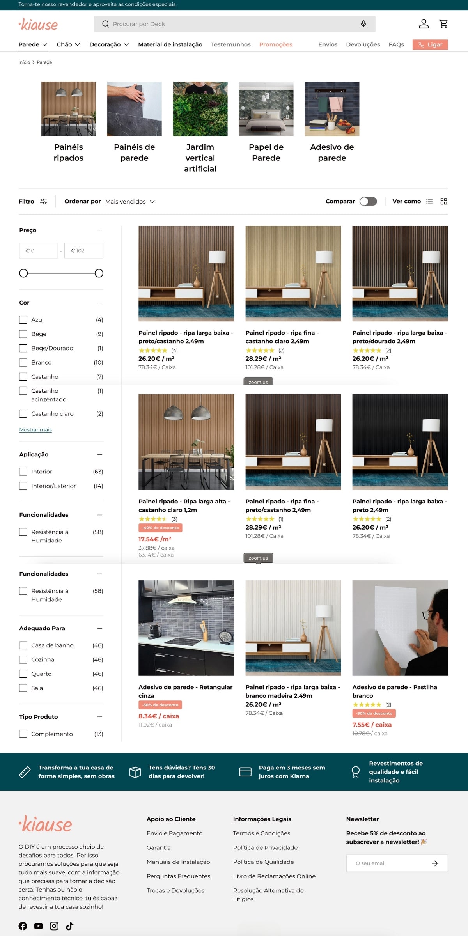This screenshot has height=936, width=468.
Task: Click the Ligar call button
Action: pos(430,44)
